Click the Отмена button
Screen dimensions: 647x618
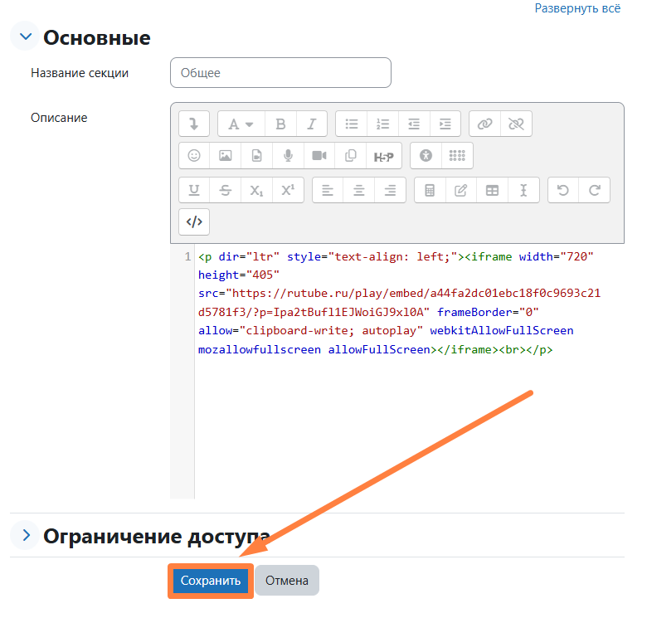point(287,581)
